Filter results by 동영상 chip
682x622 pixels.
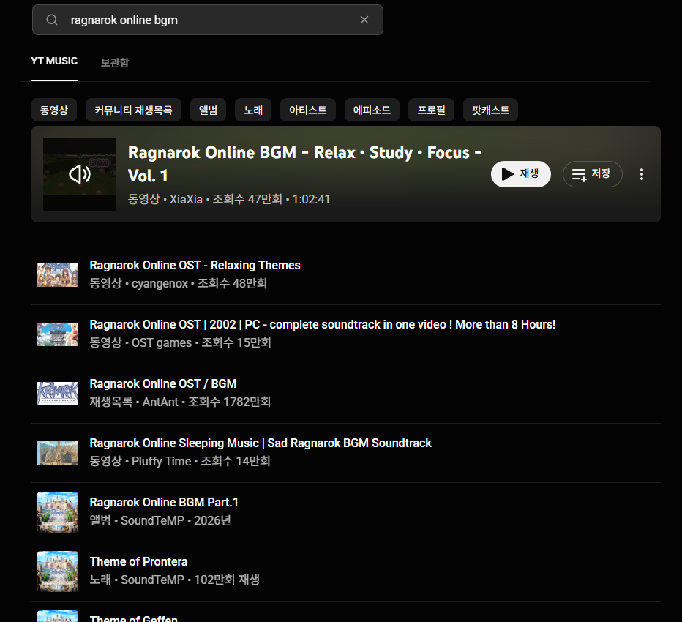tap(54, 110)
